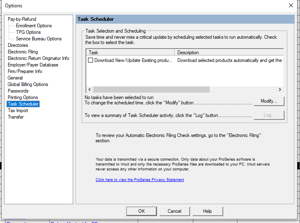Open Help for Options dialog

click(207, 211)
